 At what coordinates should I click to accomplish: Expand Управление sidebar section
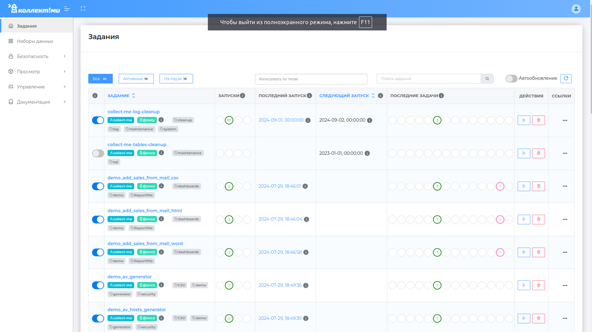(x=37, y=87)
